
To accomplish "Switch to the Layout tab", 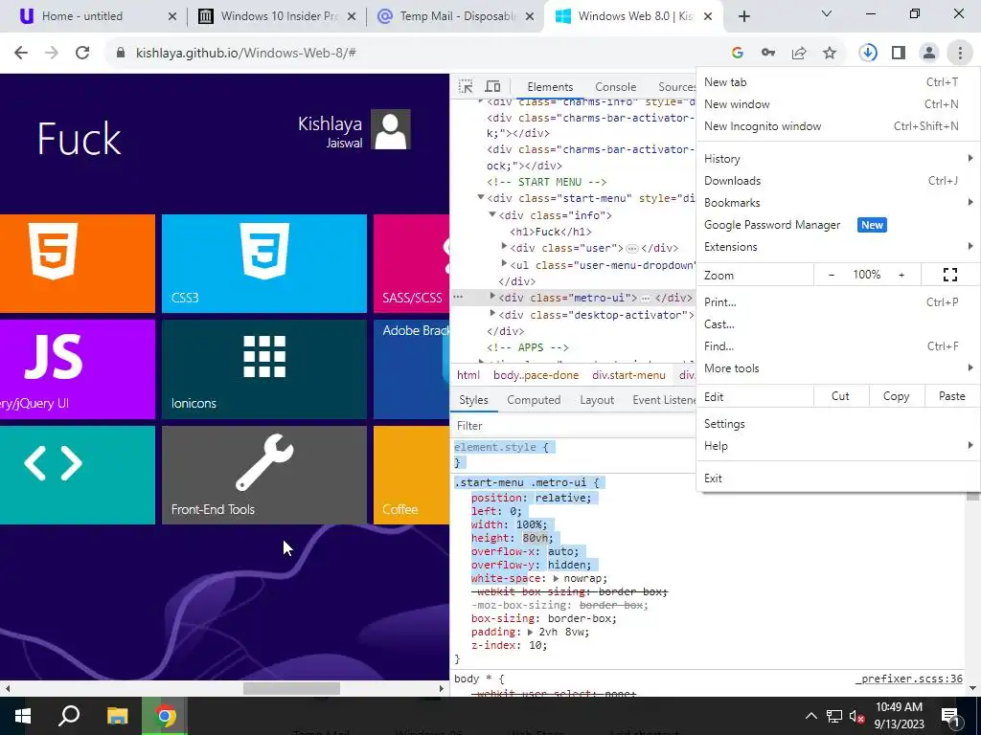I will [x=597, y=400].
